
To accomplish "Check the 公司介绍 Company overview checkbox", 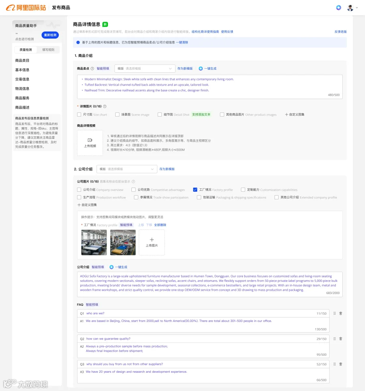I will click(x=79, y=190).
